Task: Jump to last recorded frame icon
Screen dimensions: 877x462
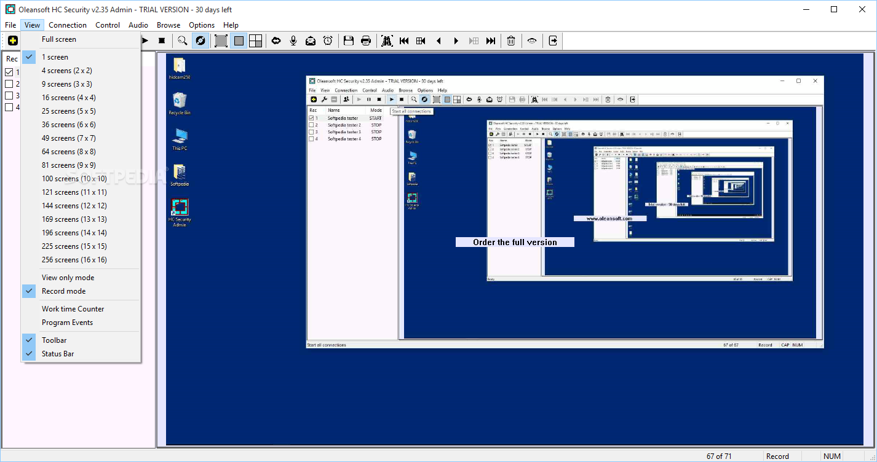Action: coord(491,41)
